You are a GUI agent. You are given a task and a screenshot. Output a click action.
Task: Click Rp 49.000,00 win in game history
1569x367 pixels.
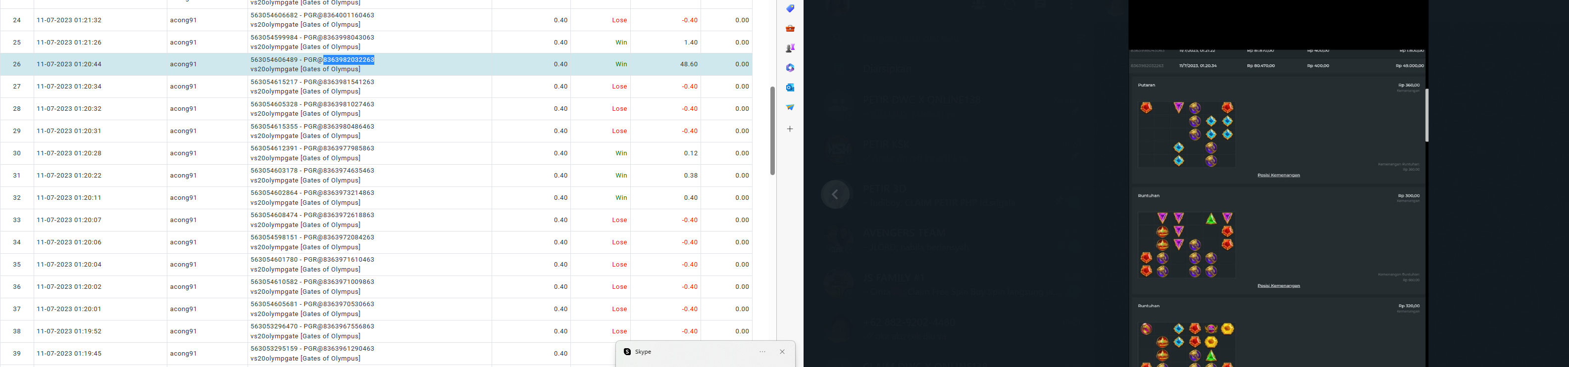tap(1410, 66)
